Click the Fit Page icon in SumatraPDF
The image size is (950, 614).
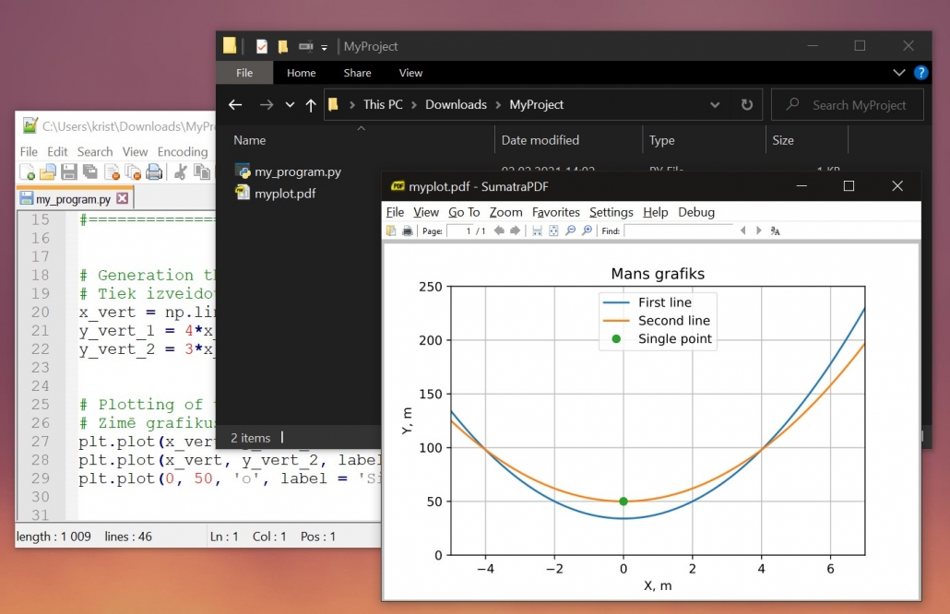coord(553,230)
